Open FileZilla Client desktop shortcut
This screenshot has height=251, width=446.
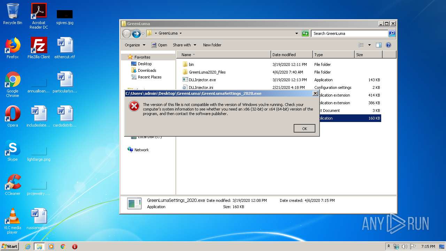pyautogui.click(x=39, y=48)
